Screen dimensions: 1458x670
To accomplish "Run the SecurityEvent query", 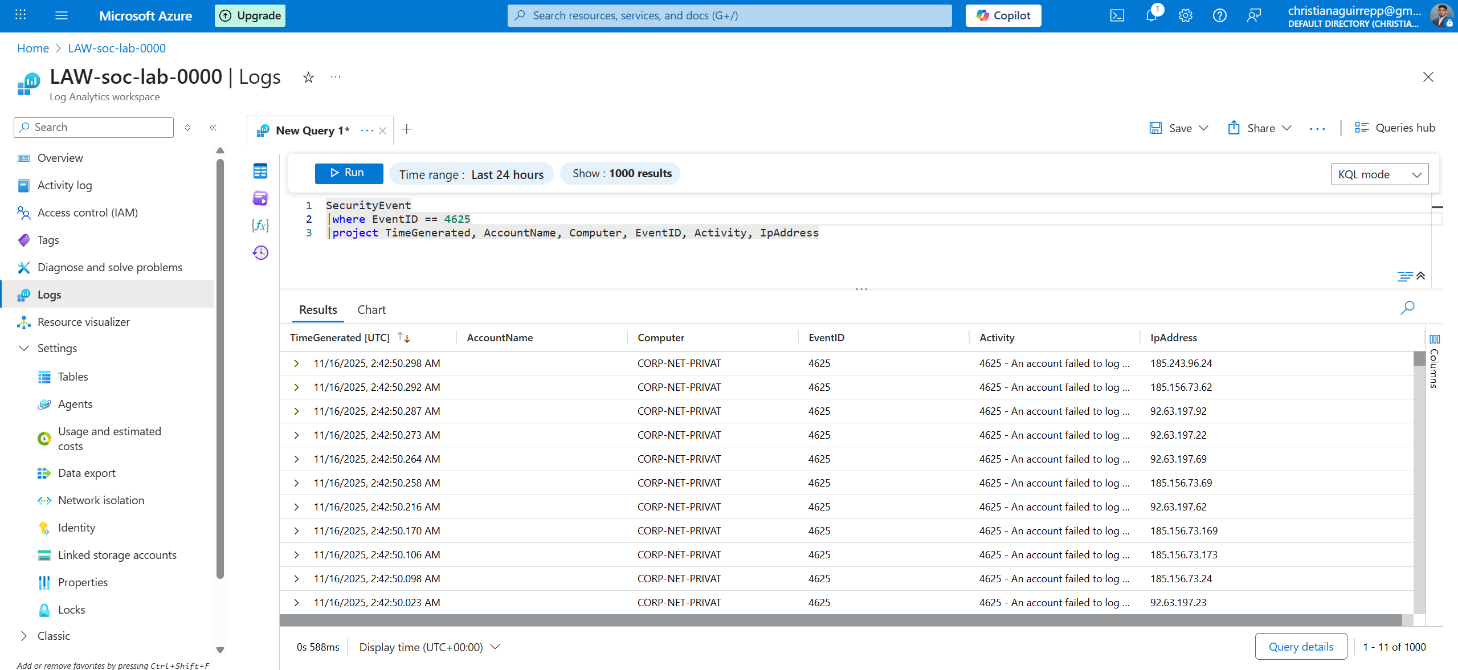I will pos(348,172).
